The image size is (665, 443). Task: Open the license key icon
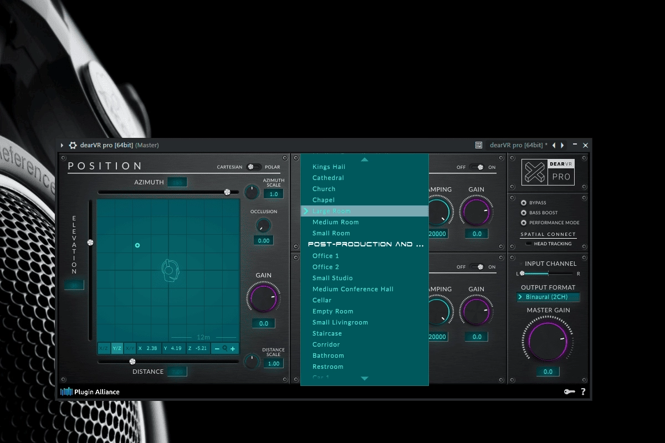570,392
